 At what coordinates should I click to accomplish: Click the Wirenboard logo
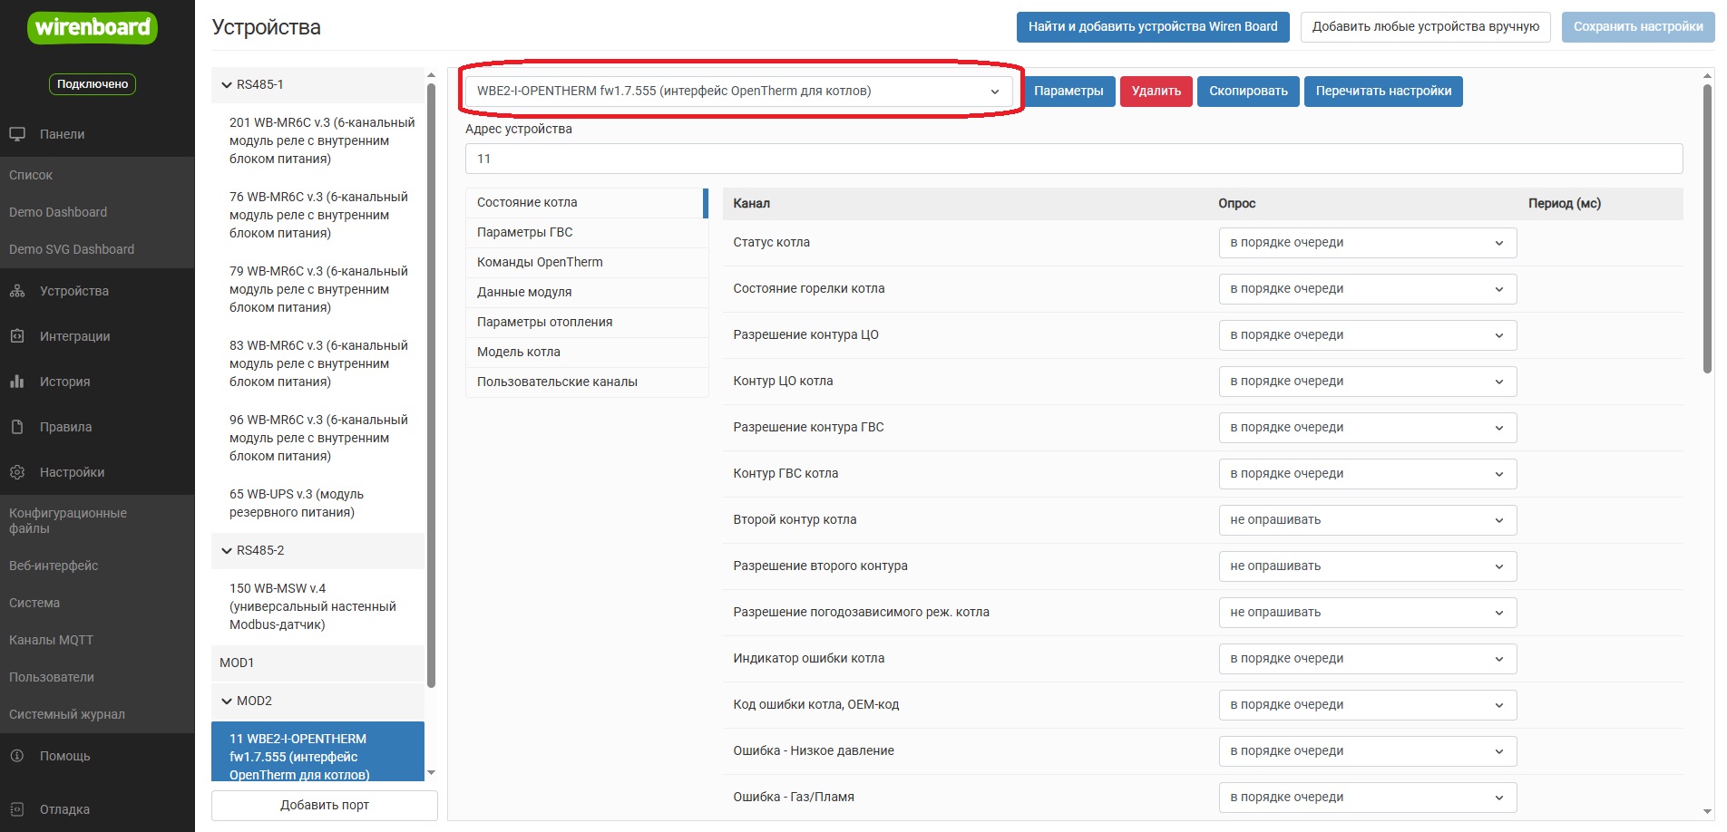pyautogui.click(x=92, y=27)
